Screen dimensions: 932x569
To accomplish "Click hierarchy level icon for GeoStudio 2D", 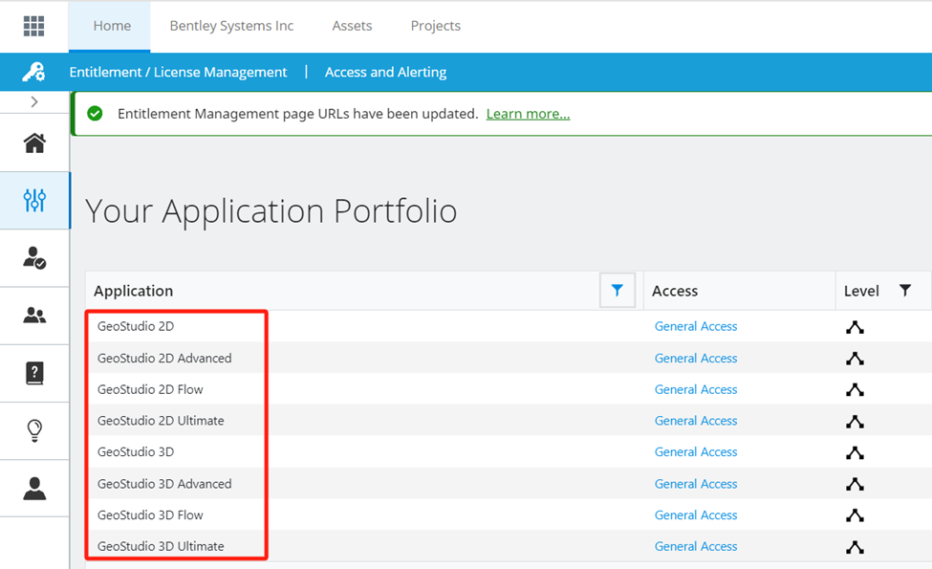I will pos(855,327).
